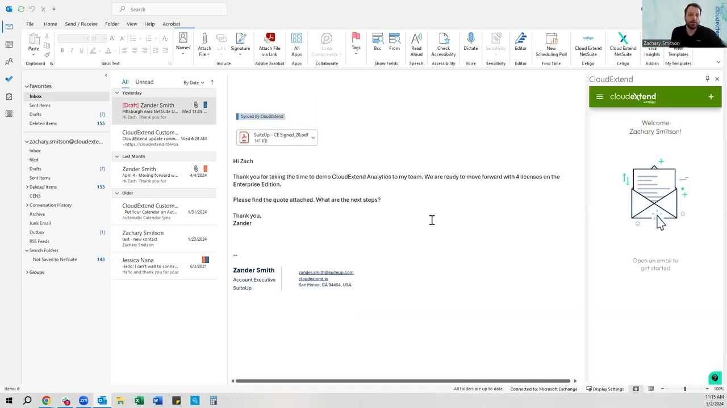Open the Help tab
The image size is (727, 408).
coord(149,24)
